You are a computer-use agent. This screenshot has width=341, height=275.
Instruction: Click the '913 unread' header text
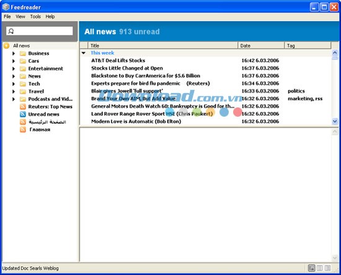coord(139,32)
